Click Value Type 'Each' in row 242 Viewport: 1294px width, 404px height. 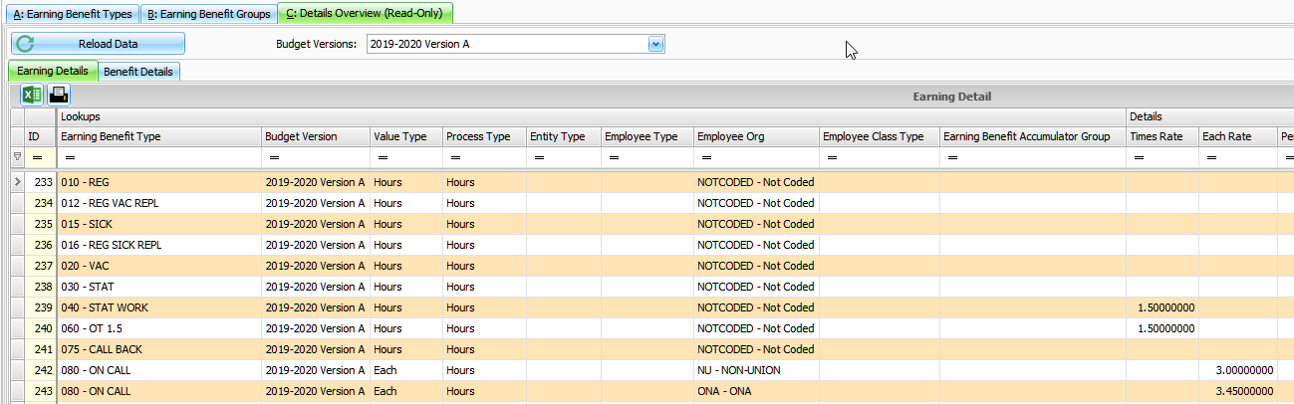click(x=405, y=370)
